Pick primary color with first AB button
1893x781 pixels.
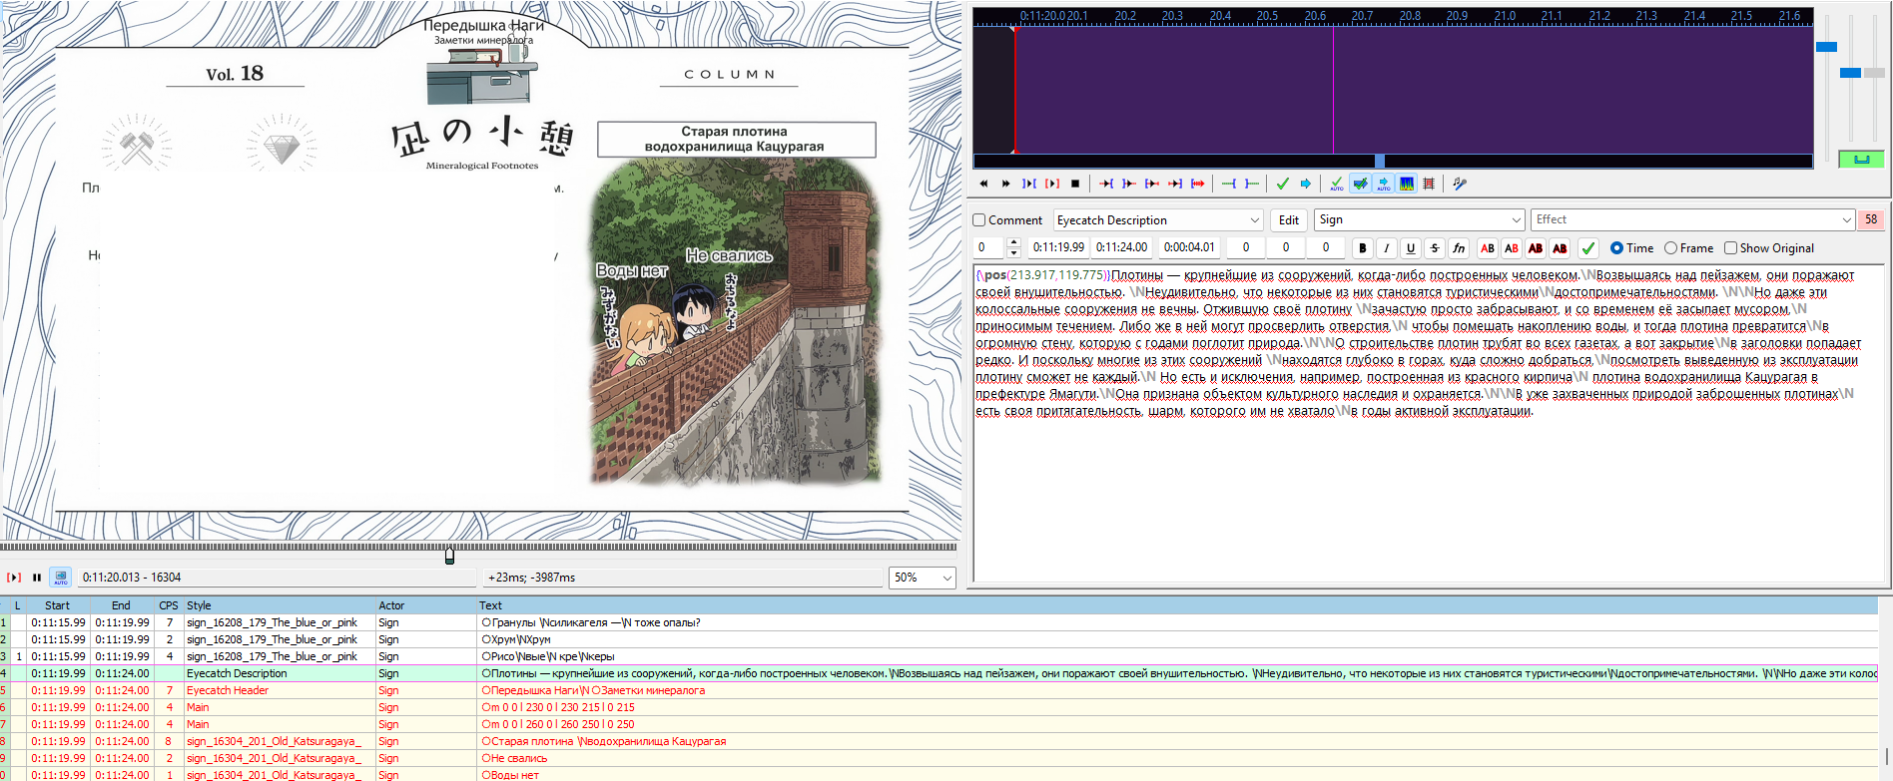(x=1488, y=248)
